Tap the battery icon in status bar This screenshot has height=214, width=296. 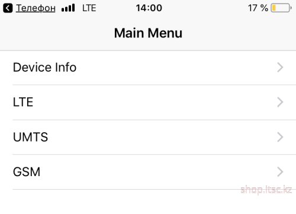[x=281, y=8]
